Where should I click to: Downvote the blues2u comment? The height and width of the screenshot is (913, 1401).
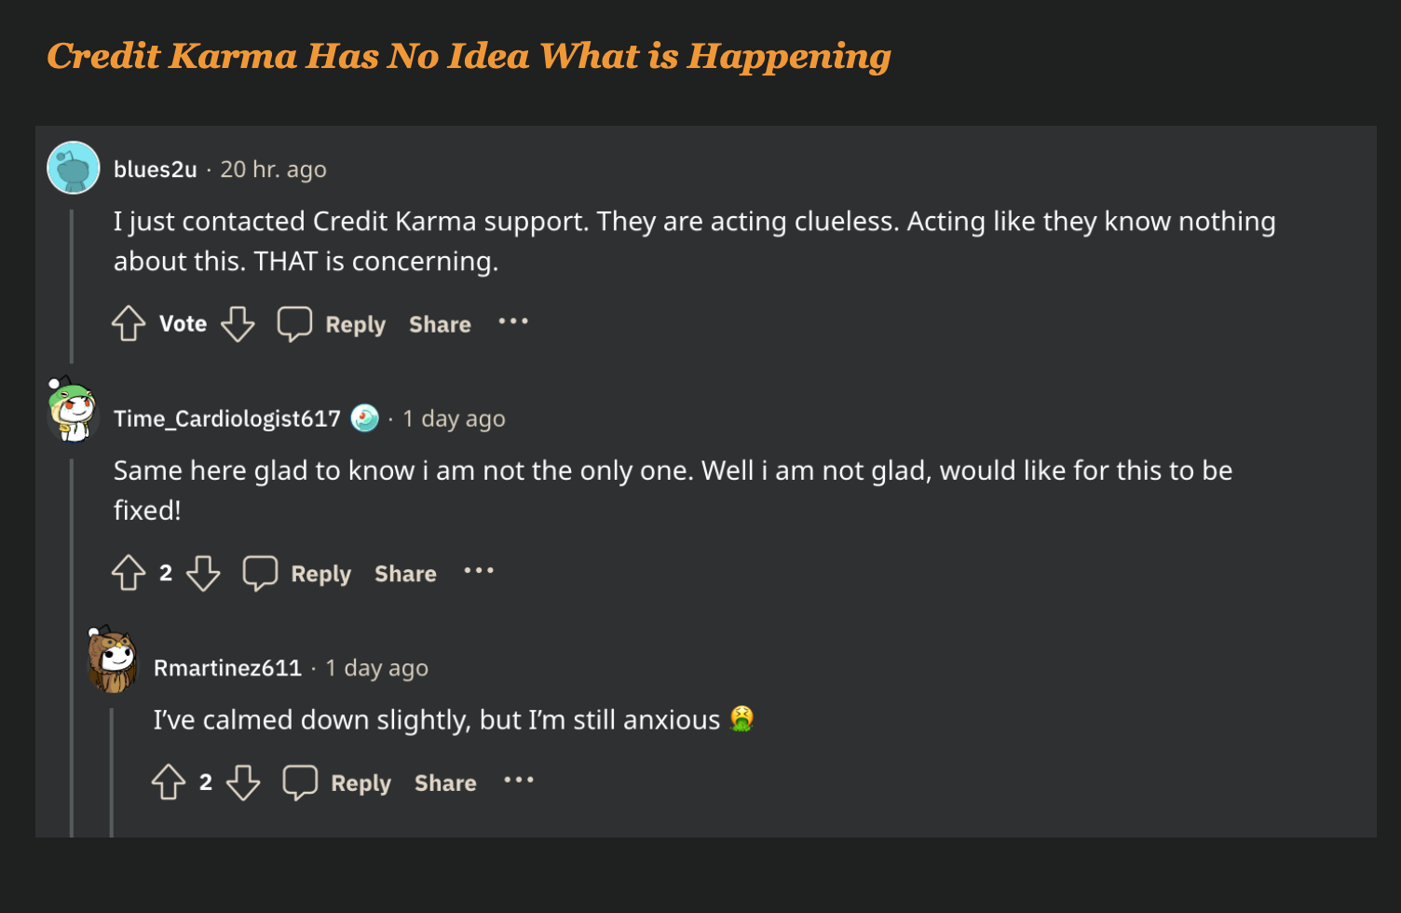pos(238,323)
